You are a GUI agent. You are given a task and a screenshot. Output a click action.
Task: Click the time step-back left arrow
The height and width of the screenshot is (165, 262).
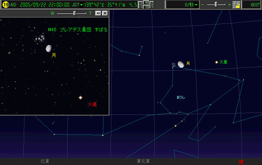[x=141, y=5]
